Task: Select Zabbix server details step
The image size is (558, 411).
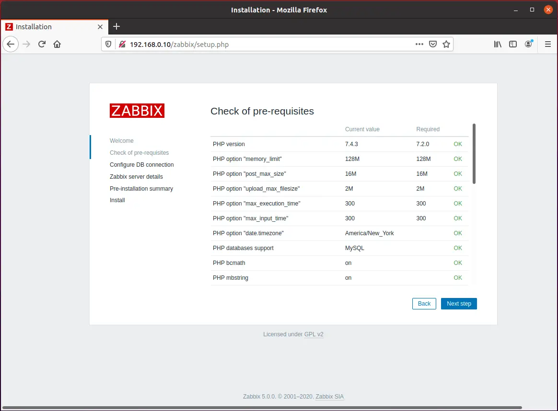Action: tap(136, 177)
